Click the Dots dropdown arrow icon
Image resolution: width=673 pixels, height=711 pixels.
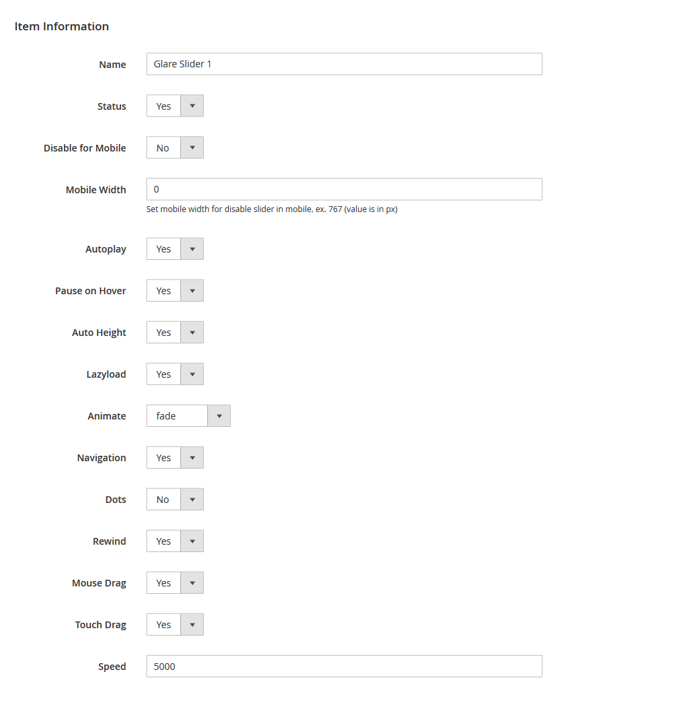coord(192,500)
